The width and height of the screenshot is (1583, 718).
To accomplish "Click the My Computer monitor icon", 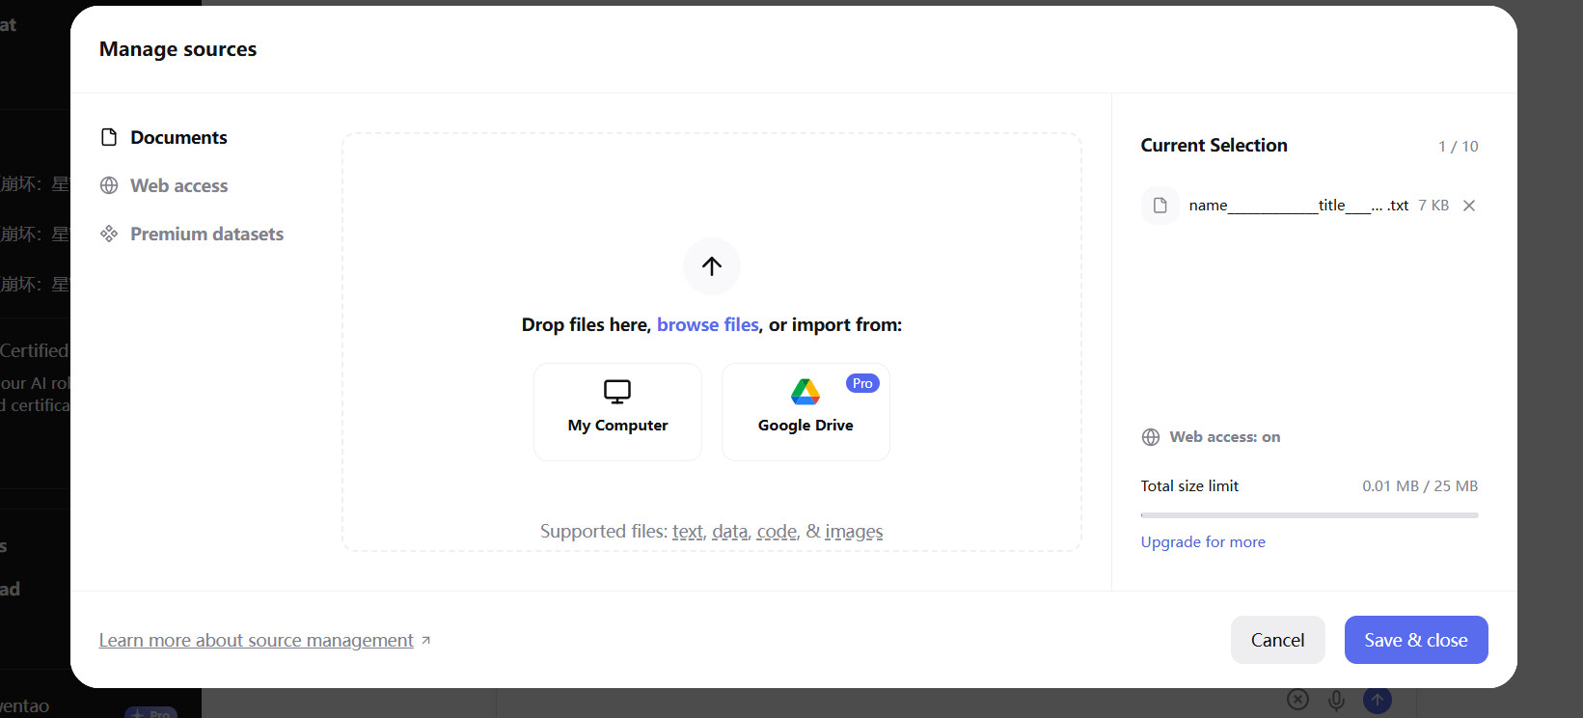I will (x=617, y=391).
